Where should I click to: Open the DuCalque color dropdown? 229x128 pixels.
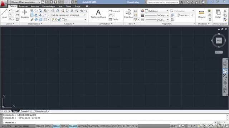pyautogui.click(x=157, y=11)
